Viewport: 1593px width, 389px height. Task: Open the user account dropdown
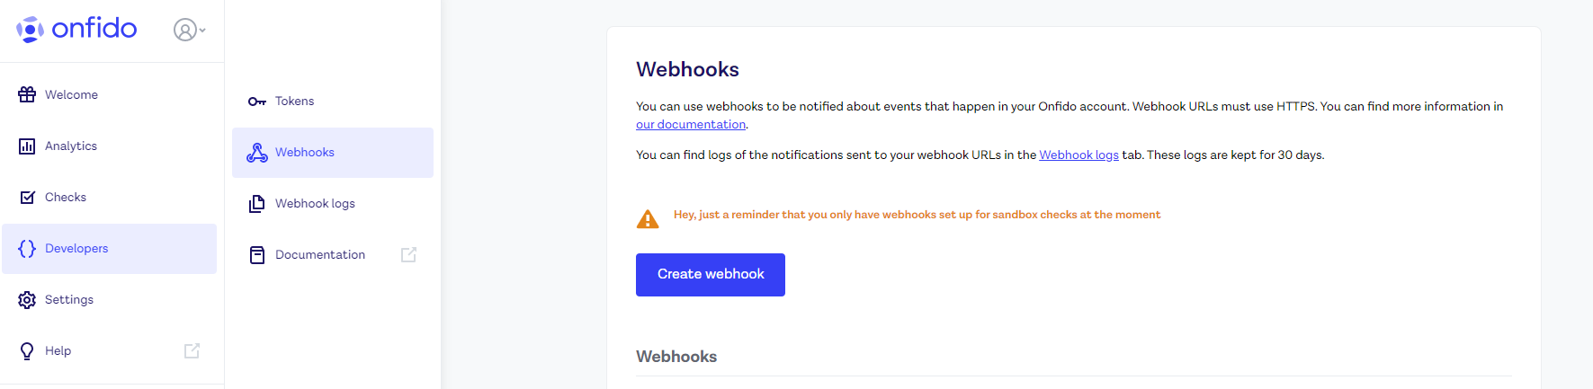[x=189, y=30]
